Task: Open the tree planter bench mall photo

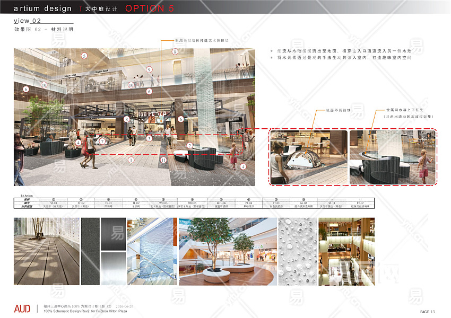Action: coord(228,251)
